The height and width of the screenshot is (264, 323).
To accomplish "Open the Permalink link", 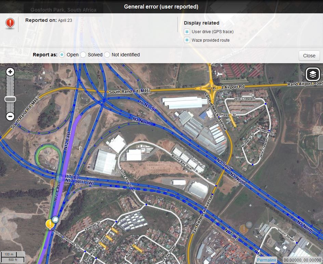I will pos(267,260).
